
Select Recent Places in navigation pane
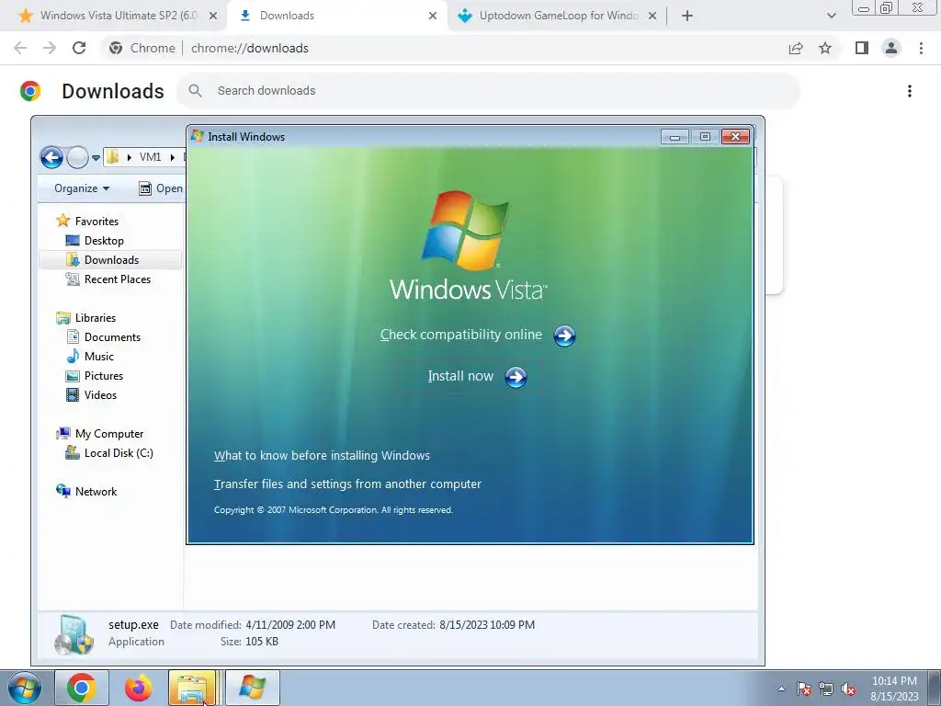[x=108, y=279]
